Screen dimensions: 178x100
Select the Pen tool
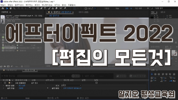(41, 8)
